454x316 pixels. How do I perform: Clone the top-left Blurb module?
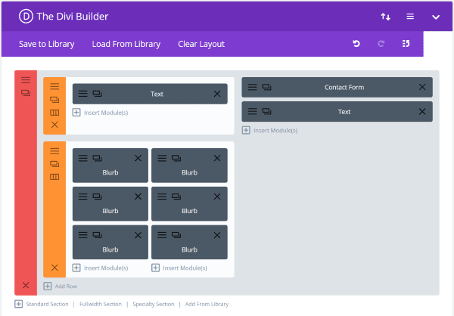click(97, 158)
